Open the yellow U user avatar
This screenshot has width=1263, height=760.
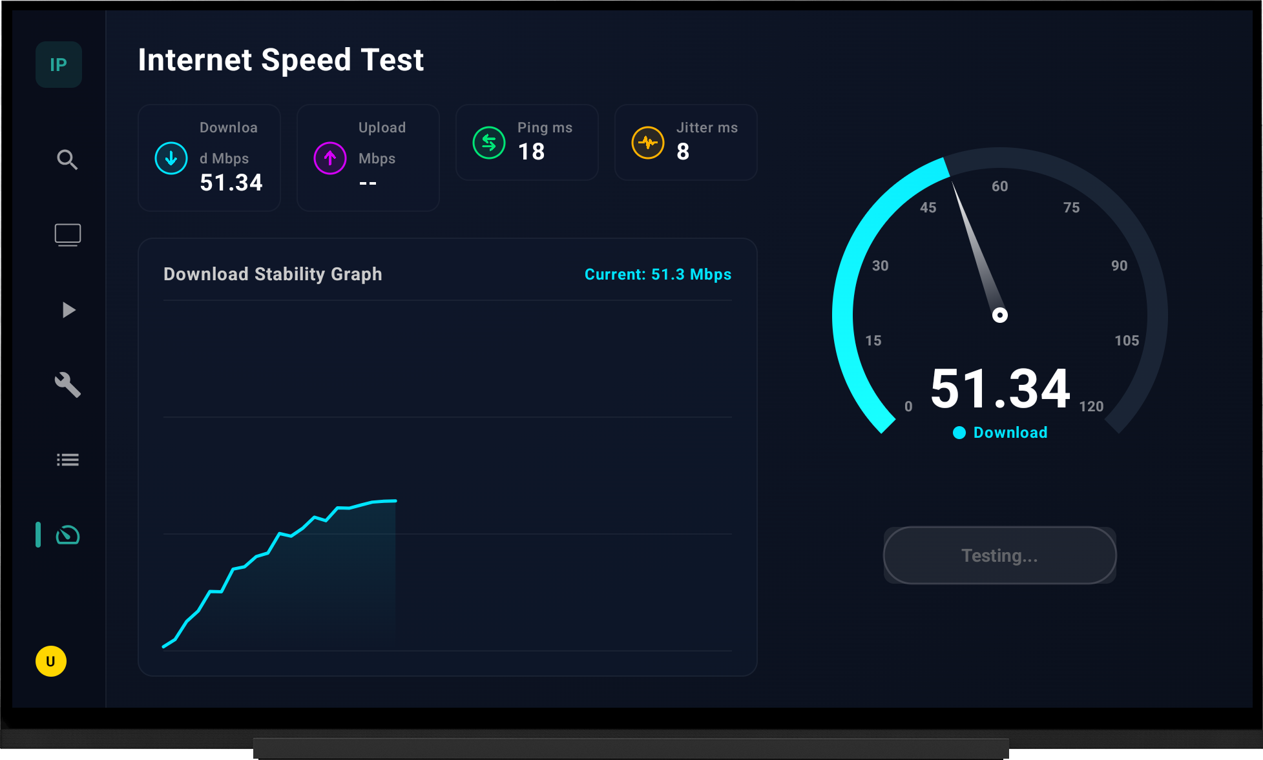51,661
